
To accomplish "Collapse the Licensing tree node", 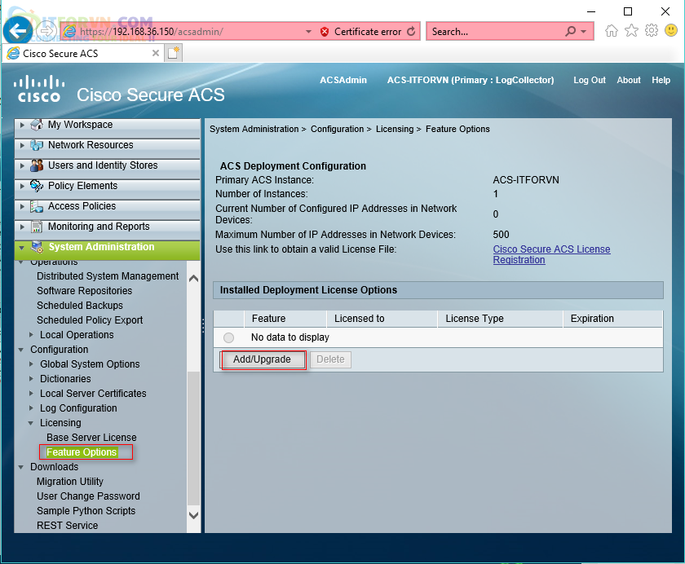I will click(x=32, y=423).
